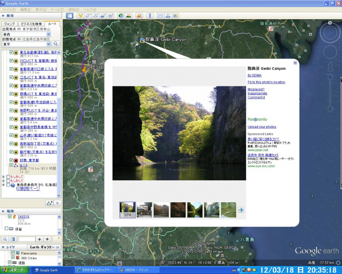
Task: Uncheck the 240318 placemark checkbox
Action: tap(10, 216)
